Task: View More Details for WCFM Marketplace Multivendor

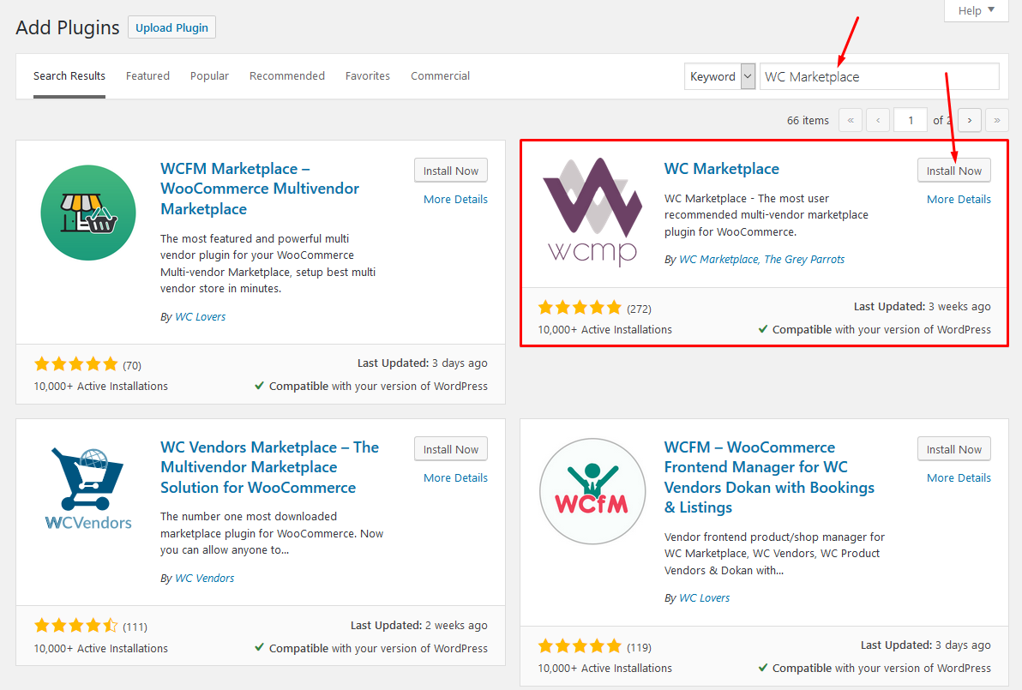Action: [455, 200]
